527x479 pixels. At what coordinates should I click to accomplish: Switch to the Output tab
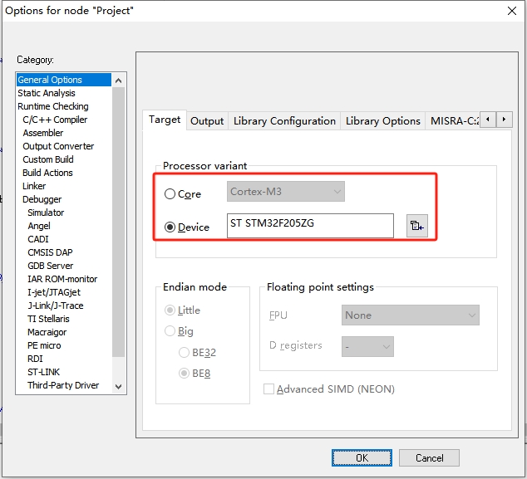pos(207,121)
